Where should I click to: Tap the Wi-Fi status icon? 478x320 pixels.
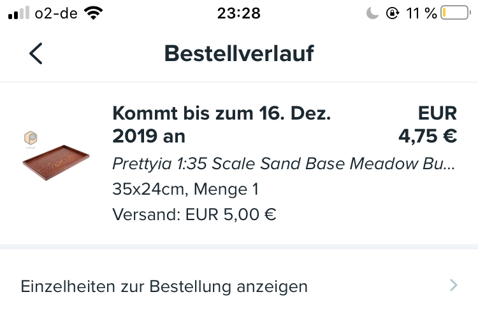pos(94,13)
